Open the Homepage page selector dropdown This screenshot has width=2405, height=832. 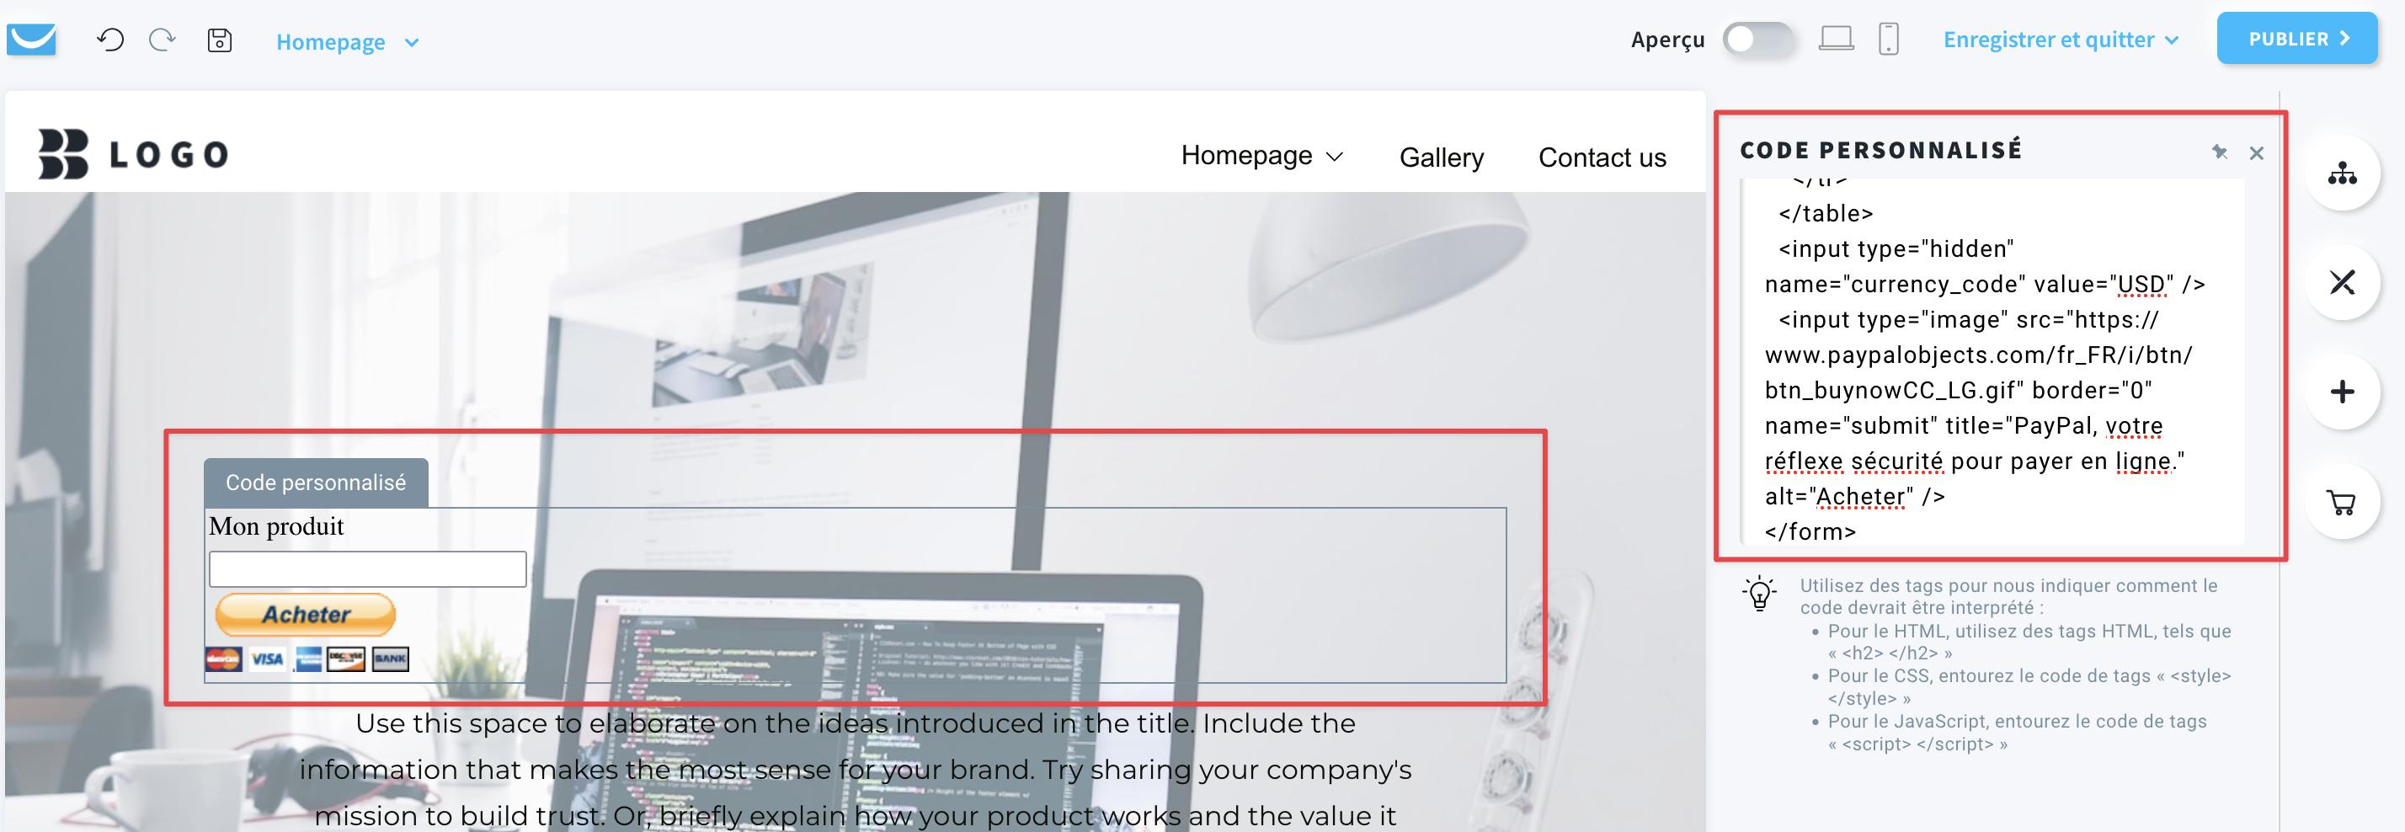point(347,42)
